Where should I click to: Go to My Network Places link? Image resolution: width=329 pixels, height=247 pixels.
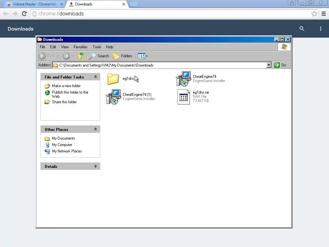pyautogui.click(x=67, y=151)
